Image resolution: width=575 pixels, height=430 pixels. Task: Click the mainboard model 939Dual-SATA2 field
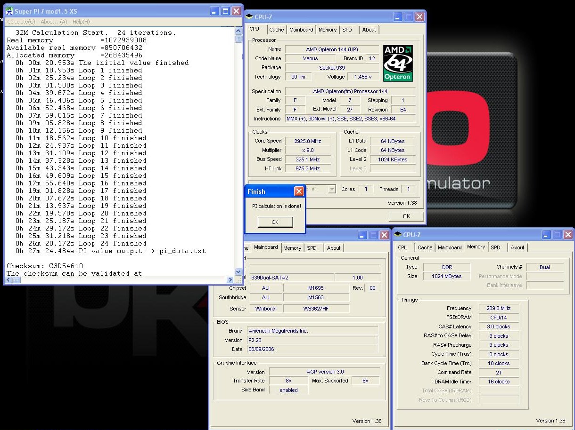coord(291,278)
